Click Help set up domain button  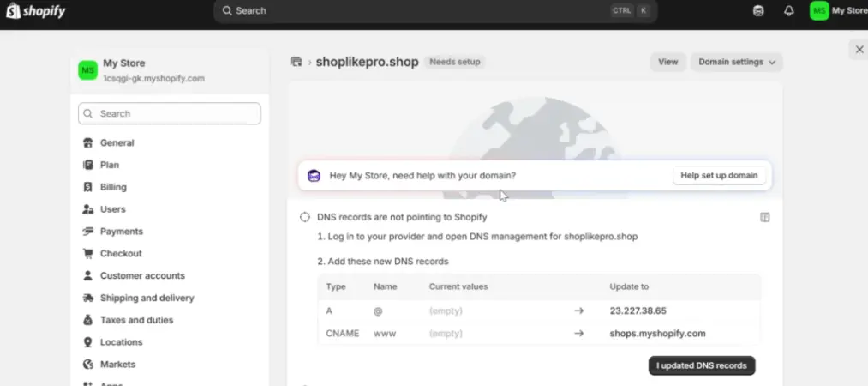[x=719, y=176]
